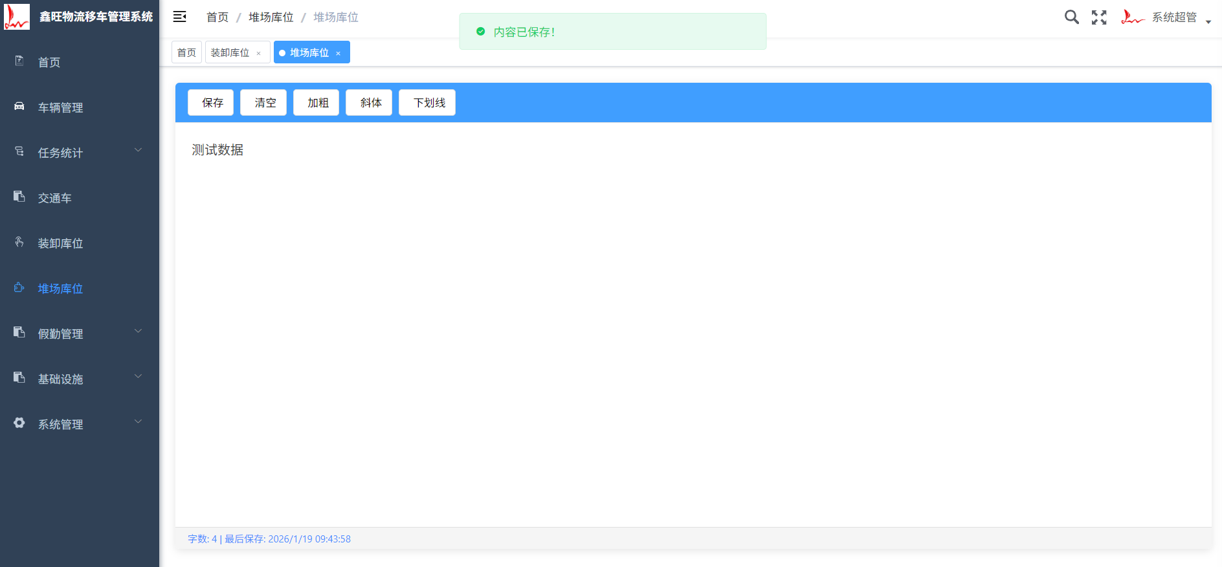Image resolution: width=1222 pixels, height=567 pixels.
Task: Expand the 基础设施 submenu chevron
Action: click(138, 376)
